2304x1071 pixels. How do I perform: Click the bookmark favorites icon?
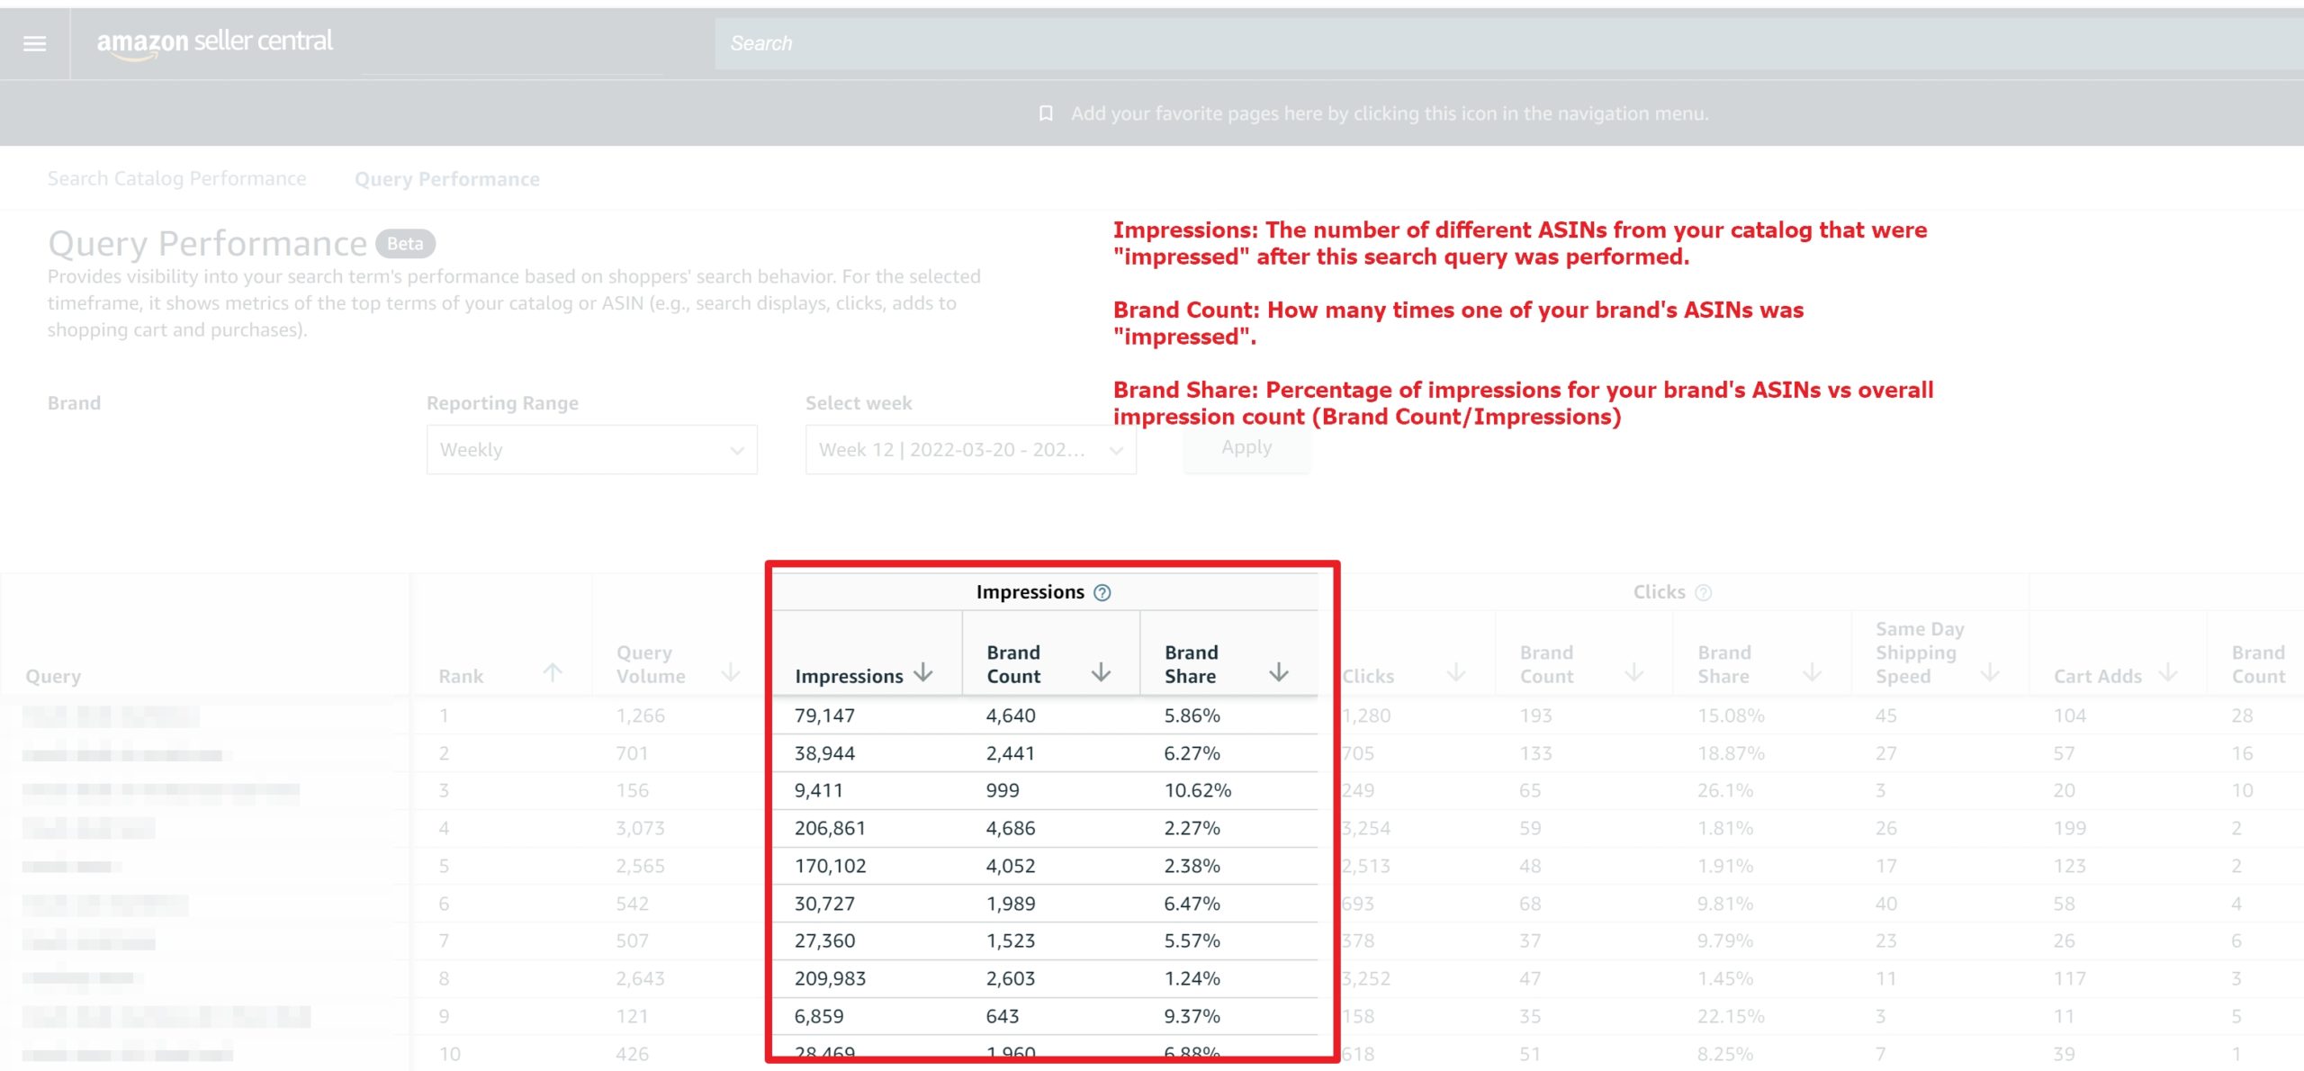coord(1046,113)
